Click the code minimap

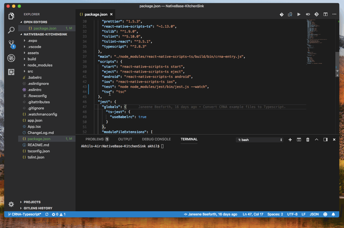(x=320, y=42)
